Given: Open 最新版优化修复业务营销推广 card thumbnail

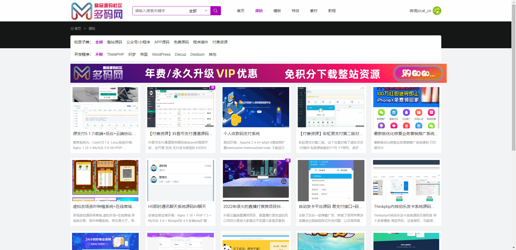Looking at the screenshot, I should click(x=406, y=108).
